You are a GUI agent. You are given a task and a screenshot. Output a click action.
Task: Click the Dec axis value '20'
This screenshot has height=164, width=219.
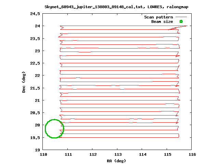coord(37,125)
